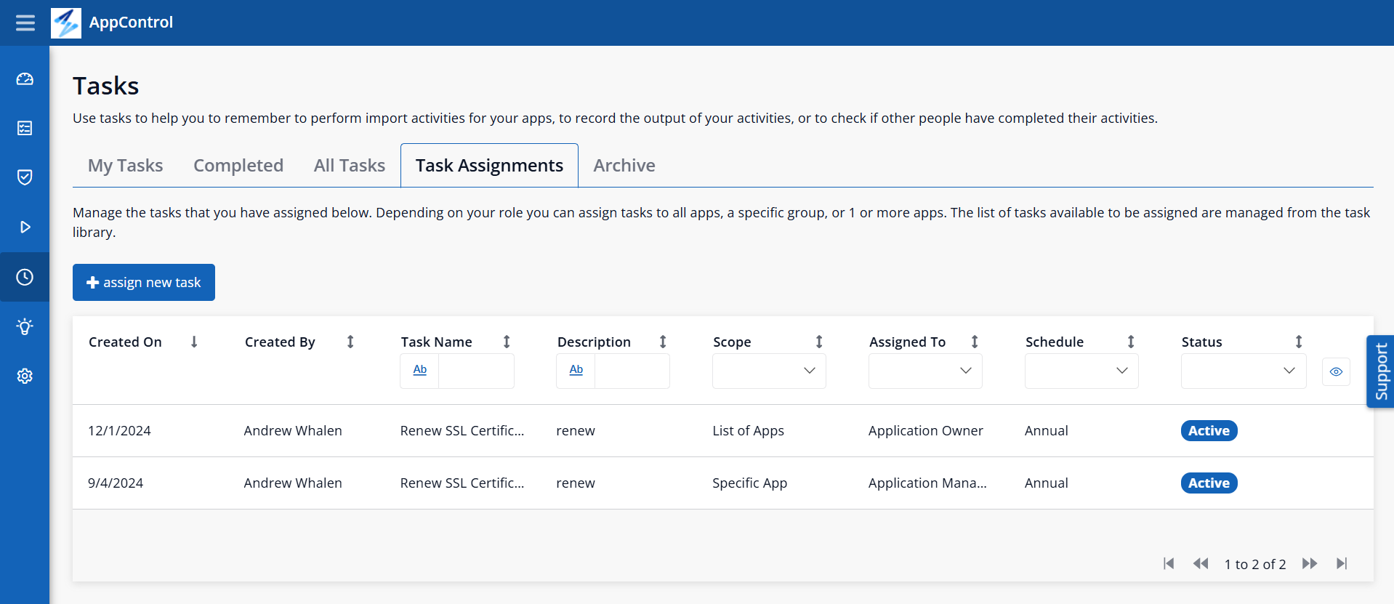Viewport: 1394px width, 604px height.
Task: Focus the Description filter text field
Action: coord(632,371)
